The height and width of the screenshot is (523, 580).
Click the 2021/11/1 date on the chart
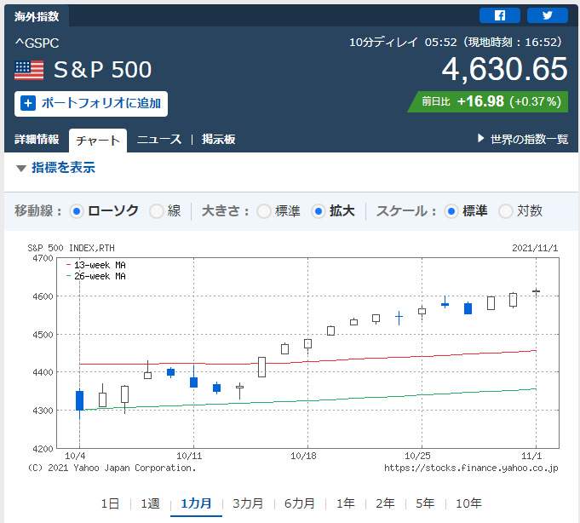coord(535,248)
